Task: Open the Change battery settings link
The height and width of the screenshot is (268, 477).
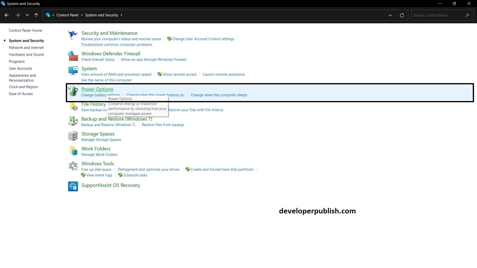Action: coord(100,95)
